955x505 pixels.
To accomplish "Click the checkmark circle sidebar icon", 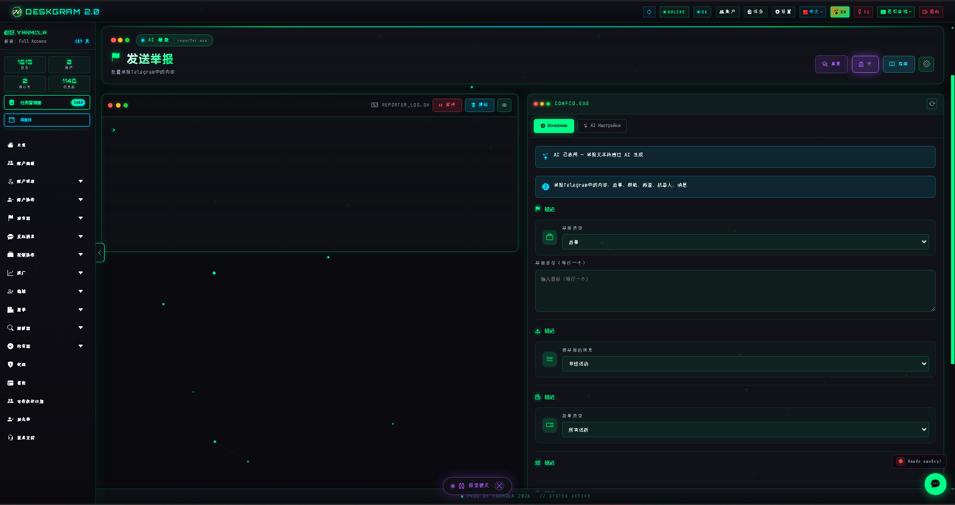I will [x=10, y=346].
